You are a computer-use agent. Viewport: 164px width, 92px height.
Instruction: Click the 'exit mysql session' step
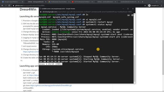coord(30,46)
